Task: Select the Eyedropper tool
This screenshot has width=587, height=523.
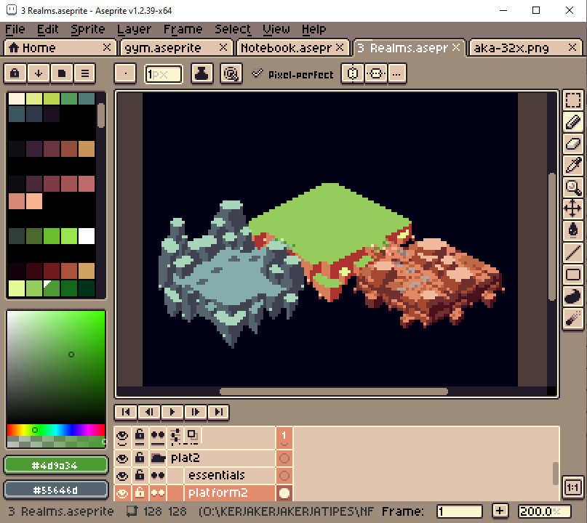Action: tap(572, 165)
